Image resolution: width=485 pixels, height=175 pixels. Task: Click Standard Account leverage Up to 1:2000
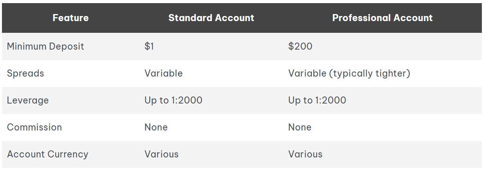[x=174, y=100]
